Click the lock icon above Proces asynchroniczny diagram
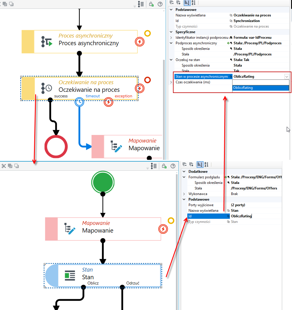292x310 pixels. 151,4
